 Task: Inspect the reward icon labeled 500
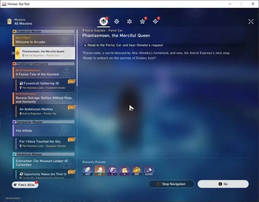click(87, 171)
